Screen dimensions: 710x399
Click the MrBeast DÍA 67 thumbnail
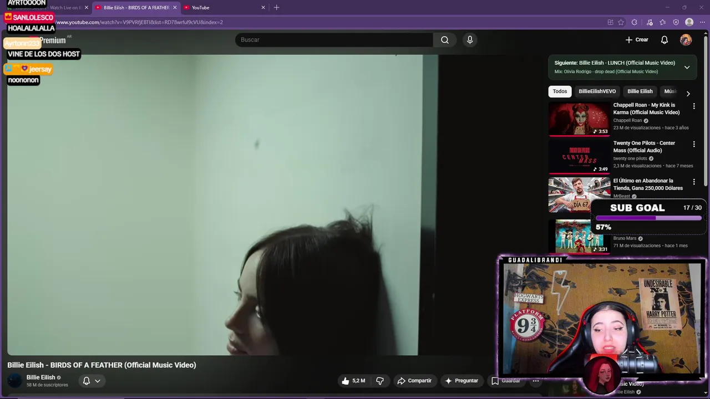point(579,195)
